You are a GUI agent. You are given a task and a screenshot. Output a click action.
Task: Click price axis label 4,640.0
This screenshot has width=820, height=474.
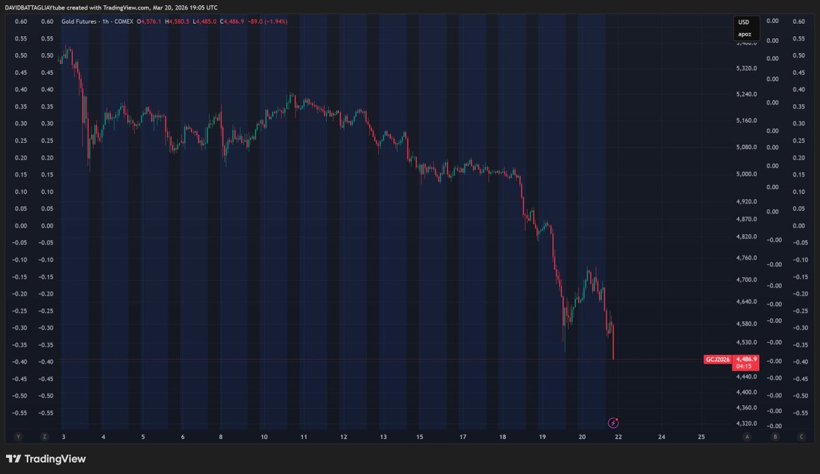coord(746,302)
